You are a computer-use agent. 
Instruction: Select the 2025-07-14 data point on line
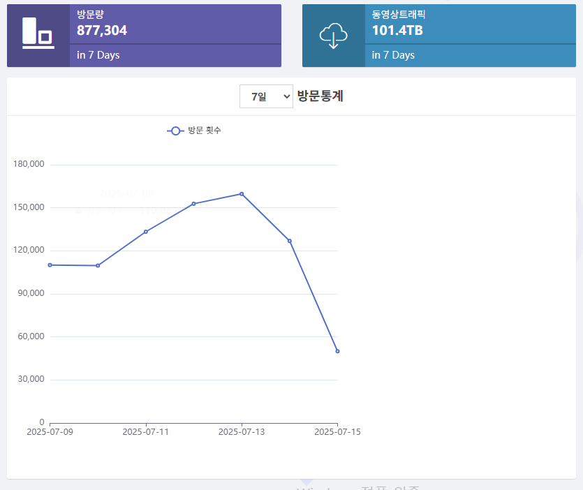(290, 241)
